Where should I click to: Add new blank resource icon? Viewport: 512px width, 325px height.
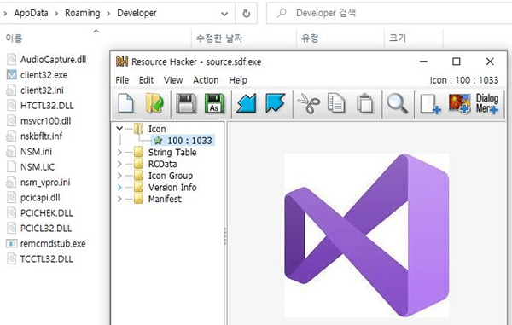[x=430, y=104]
